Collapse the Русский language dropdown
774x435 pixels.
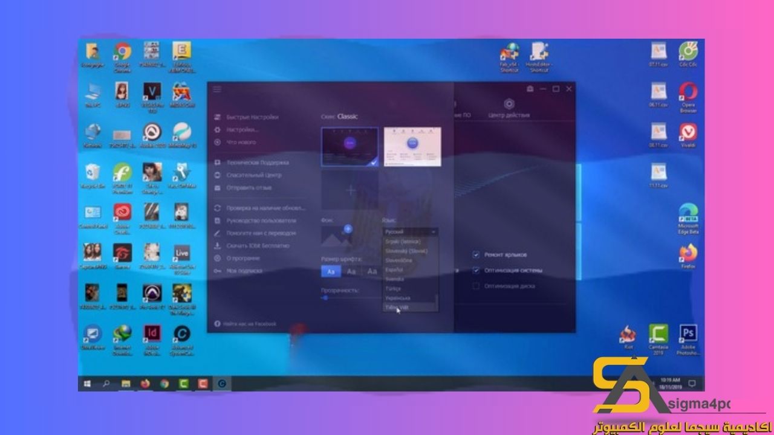[410, 231]
